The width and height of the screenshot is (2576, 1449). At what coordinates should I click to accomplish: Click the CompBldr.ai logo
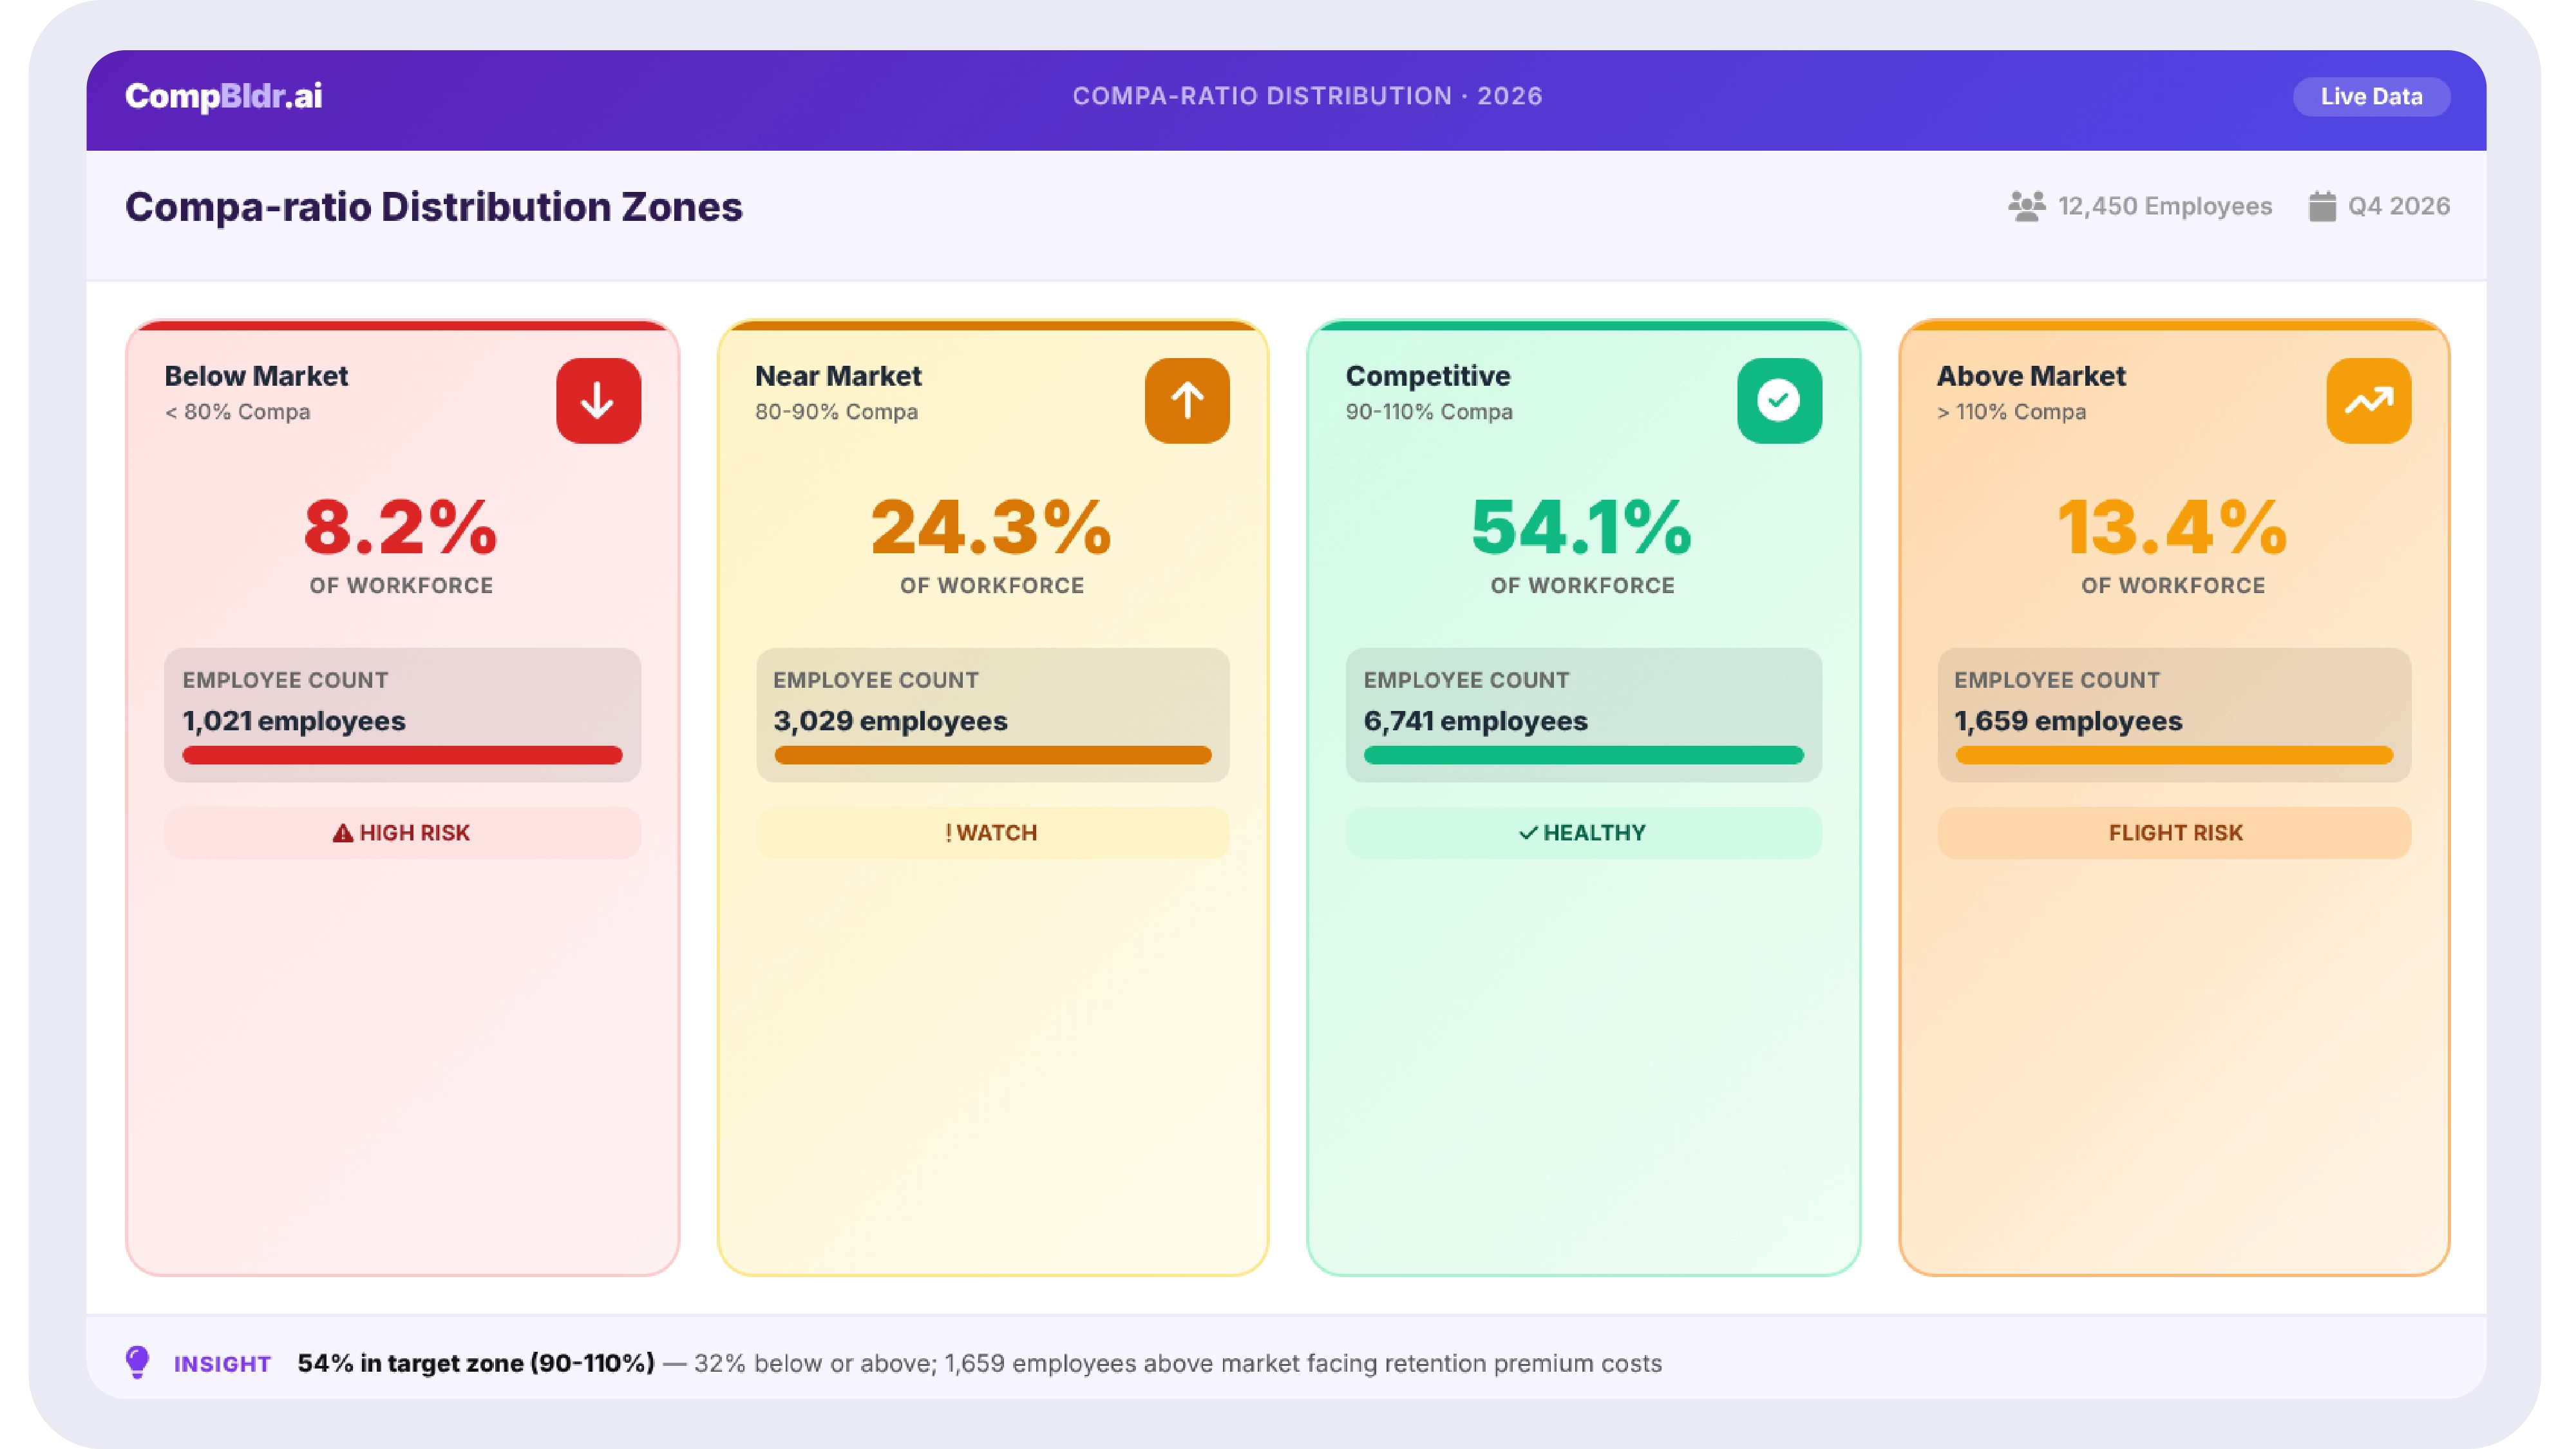[x=223, y=96]
